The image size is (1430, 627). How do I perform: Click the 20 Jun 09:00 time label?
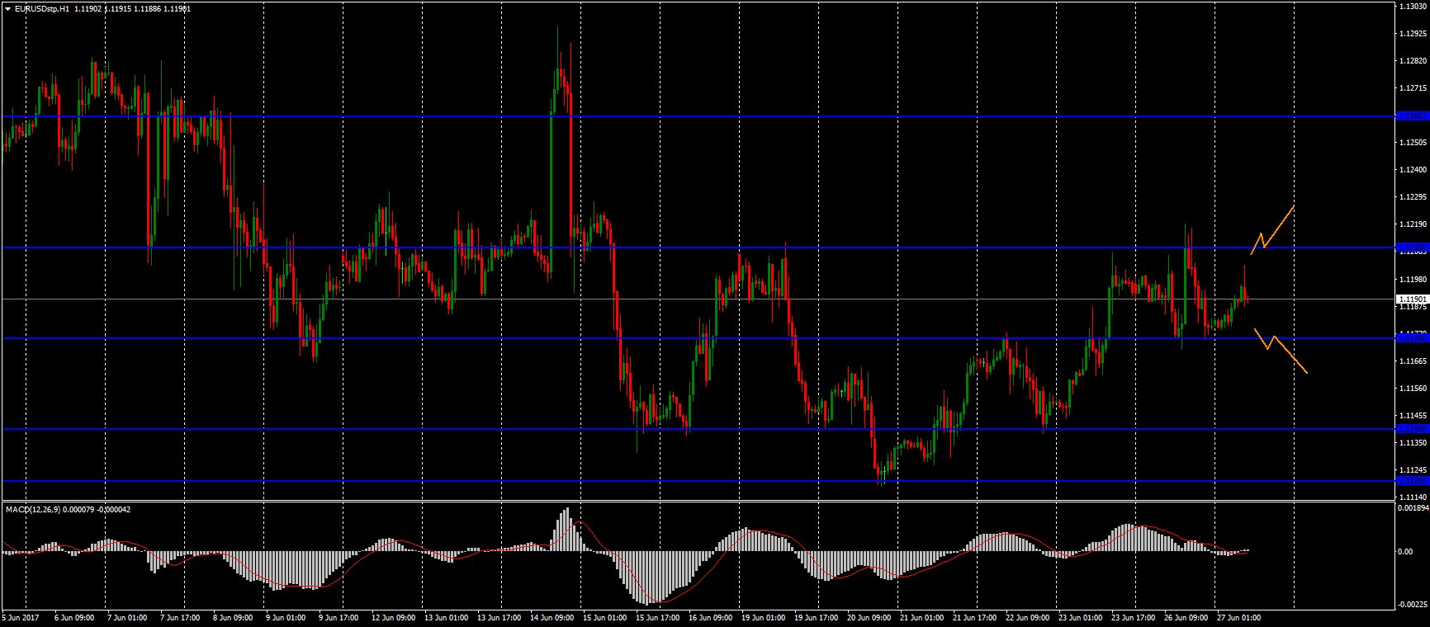[x=870, y=617]
